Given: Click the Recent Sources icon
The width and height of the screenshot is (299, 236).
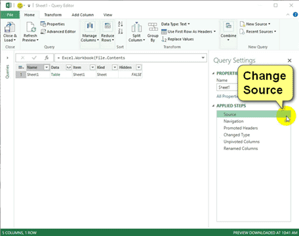Looking at the screenshot, I should (242, 31).
